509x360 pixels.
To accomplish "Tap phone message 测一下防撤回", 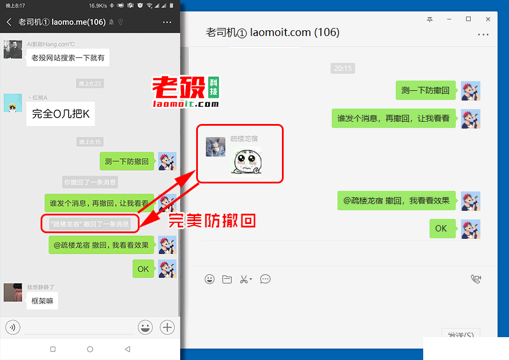I will click(x=127, y=161).
